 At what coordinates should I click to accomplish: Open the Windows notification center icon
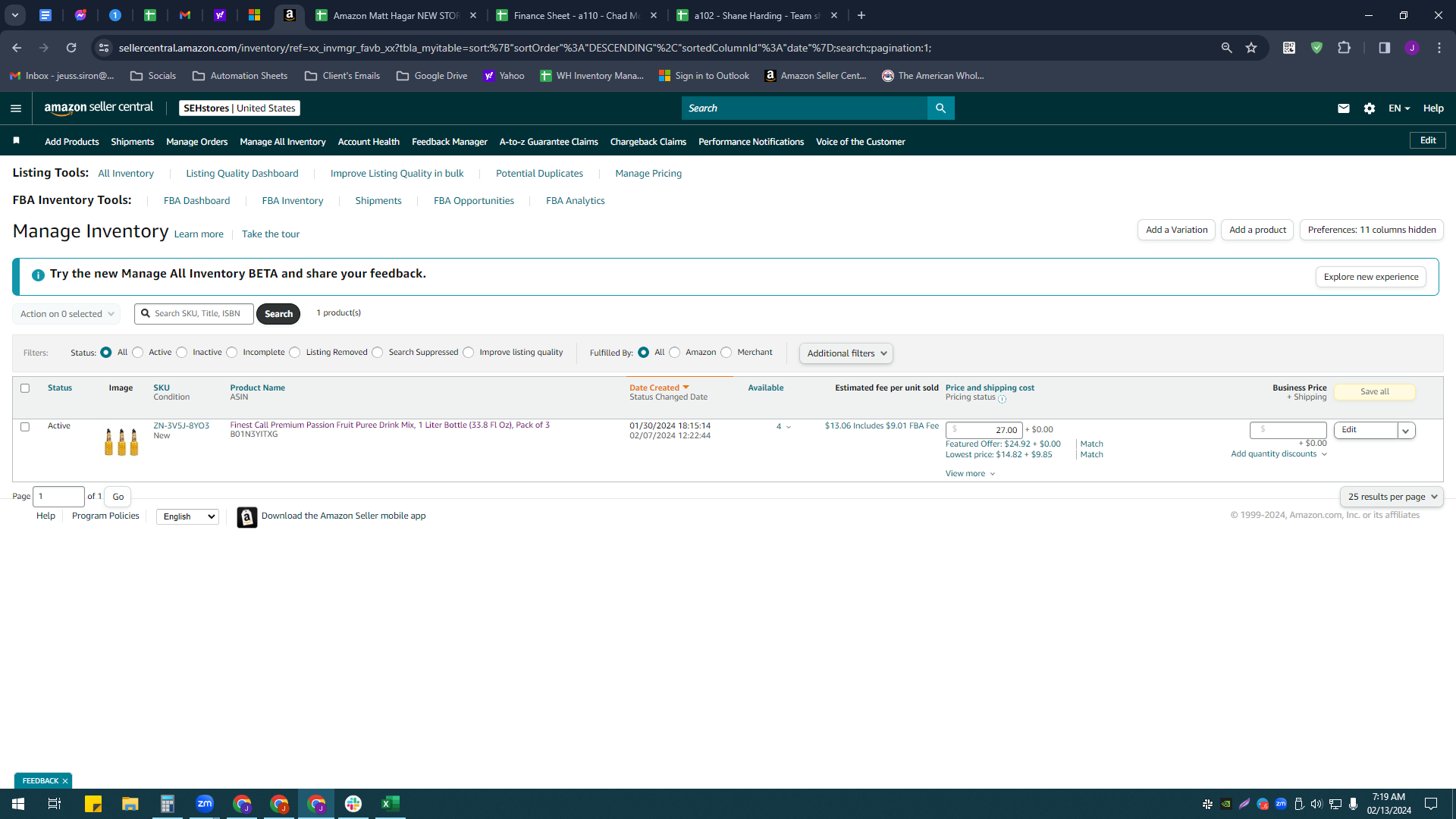point(1431,804)
